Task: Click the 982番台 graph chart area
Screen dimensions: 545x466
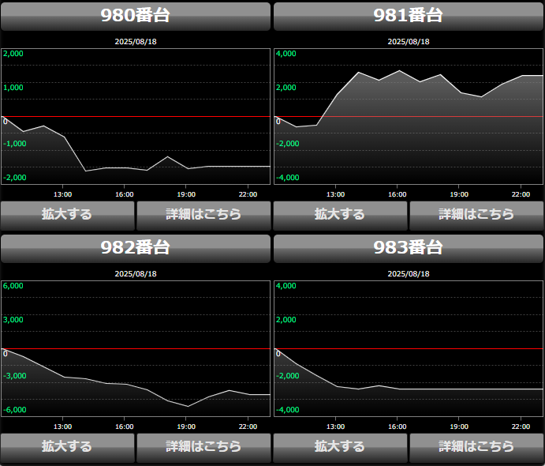Action: tap(136, 348)
